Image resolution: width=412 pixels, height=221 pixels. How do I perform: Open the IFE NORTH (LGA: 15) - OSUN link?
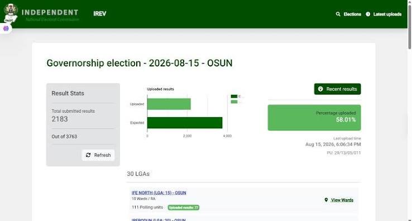click(159, 193)
